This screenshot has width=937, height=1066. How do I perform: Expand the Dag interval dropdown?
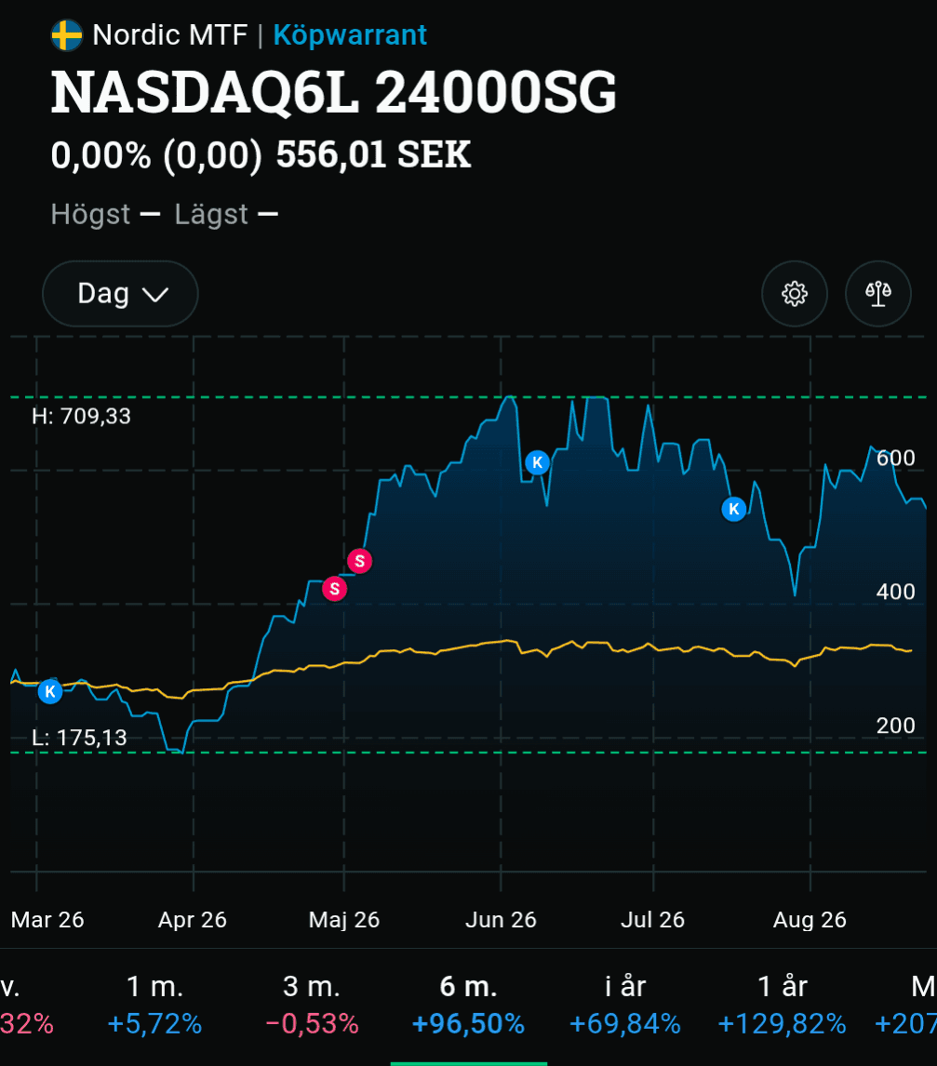point(120,294)
